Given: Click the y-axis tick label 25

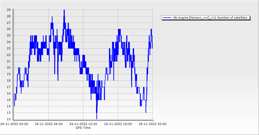Looking at the screenshot, I should point(9,35).
